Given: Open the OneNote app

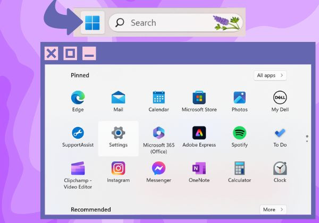Looking at the screenshot, I should tap(199, 172).
